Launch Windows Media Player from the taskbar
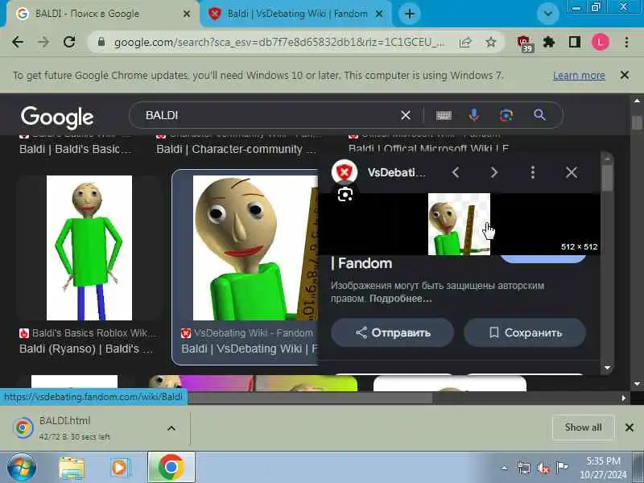The height and width of the screenshot is (483, 644). pyautogui.click(x=119, y=468)
